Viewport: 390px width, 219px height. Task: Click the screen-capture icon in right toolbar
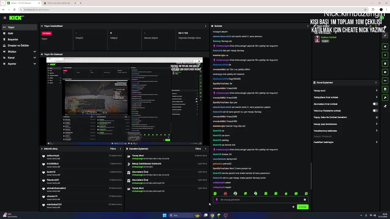tap(385, 47)
